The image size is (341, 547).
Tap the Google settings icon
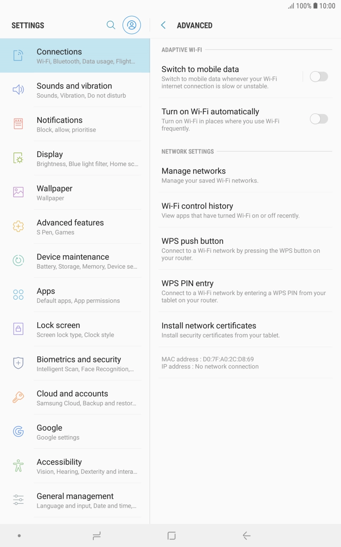[x=18, y=432]
